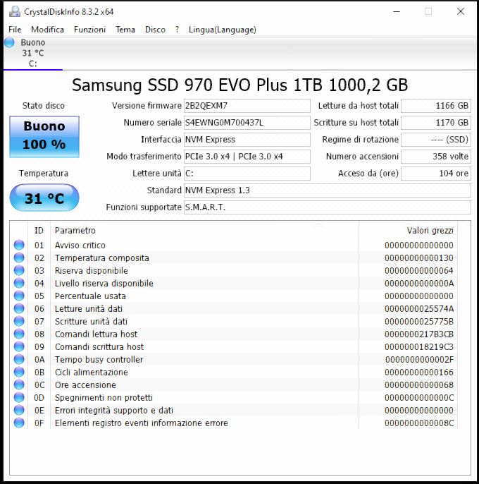Screen dimensions: 479x484
Task: Click the serial number field S4EWNG0M700437L
Action: 247,123
